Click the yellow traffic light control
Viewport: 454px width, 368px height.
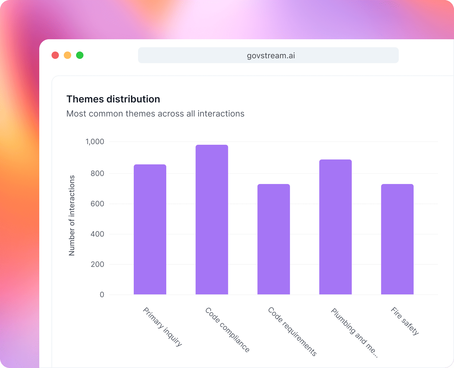tap(67, 55)
